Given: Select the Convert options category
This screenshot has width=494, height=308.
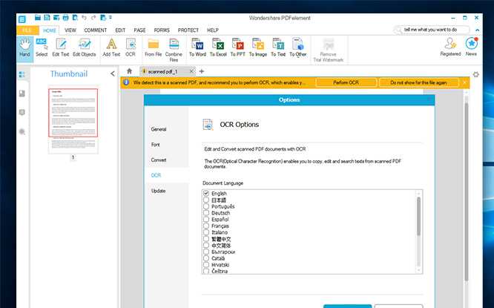Looking at the screenshot, I should 159,160.
